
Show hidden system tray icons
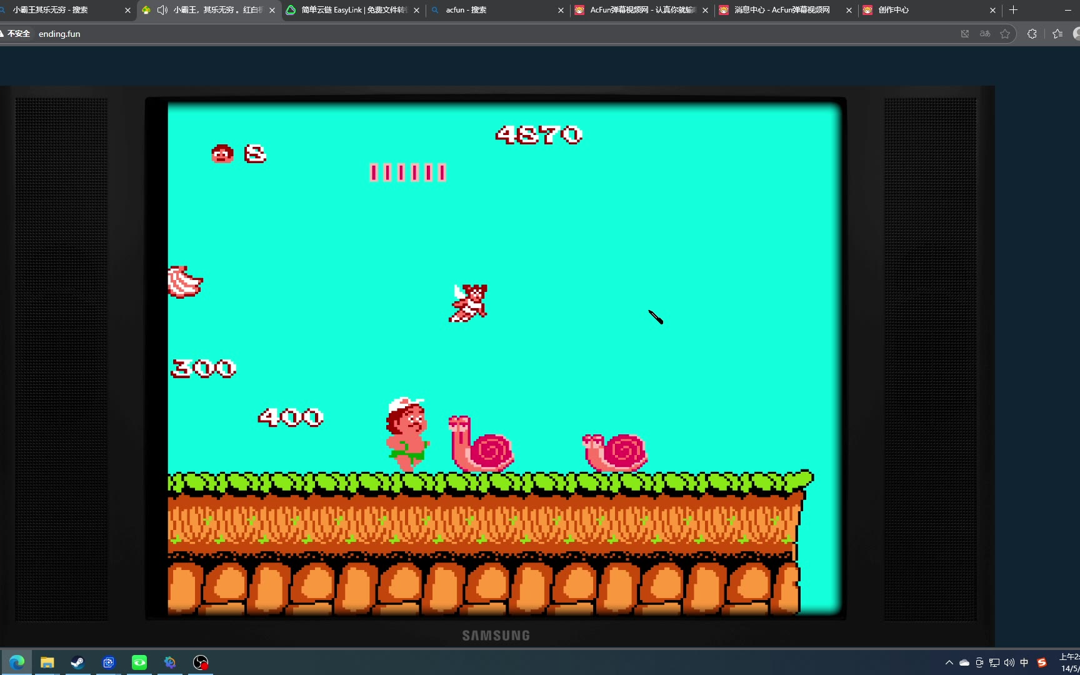coord(949,662)
